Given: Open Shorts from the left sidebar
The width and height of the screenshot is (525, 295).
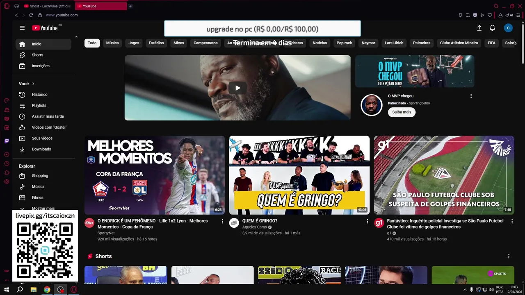Looking at the screenshot, I should [x=43, y=55].
